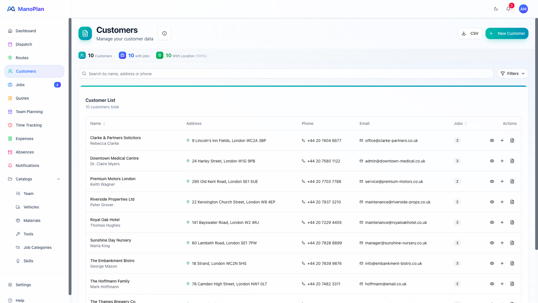Click the customer search field
The image size is (538, 303).
click(286, 74)
